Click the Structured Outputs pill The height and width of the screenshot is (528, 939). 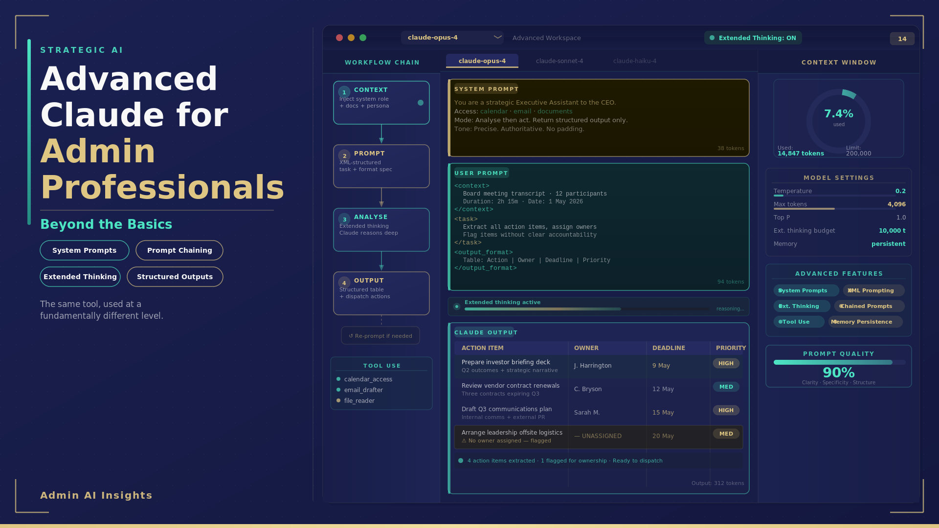175,277
